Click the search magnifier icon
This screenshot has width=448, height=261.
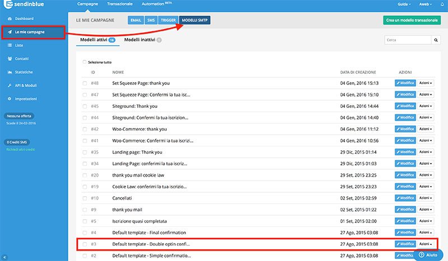coord(436,40)
